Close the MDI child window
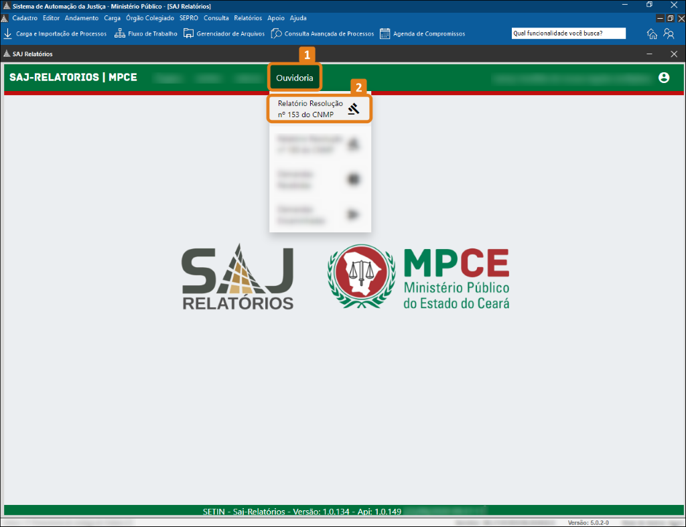Image resolution: width=686 pixels, height=527 pixels. [x=681, y=18]
